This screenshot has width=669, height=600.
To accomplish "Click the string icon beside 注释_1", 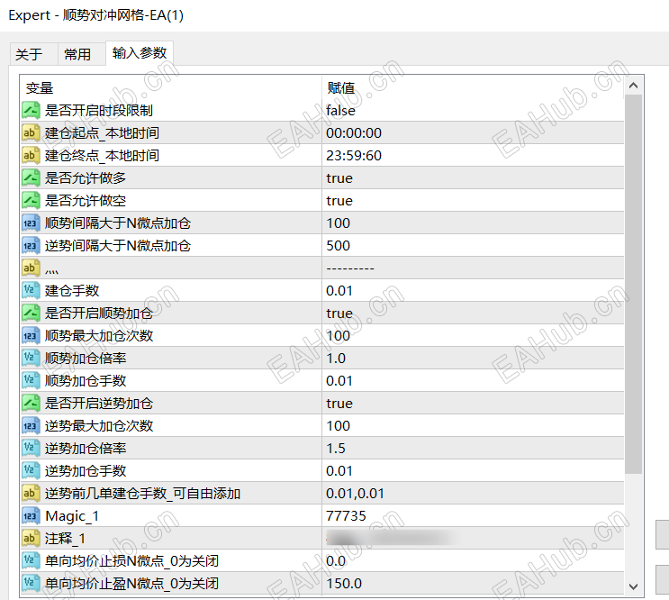I will (31, 539).
